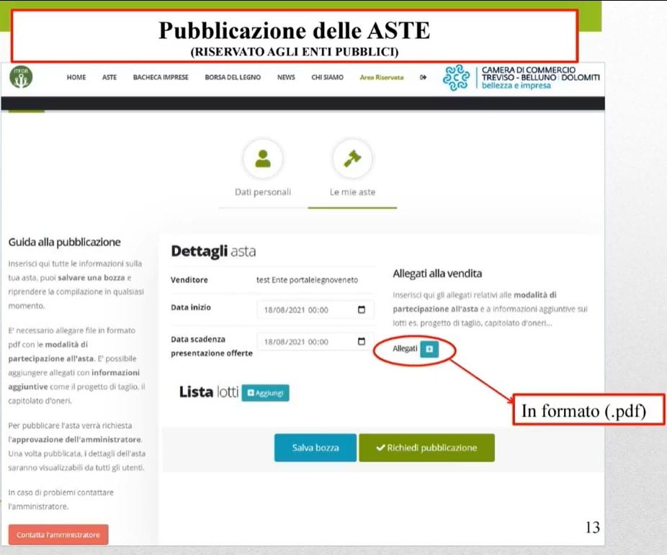The image size is (667, 555).
Task: Open the ASTE menu item
Action: tap(109, 78)
